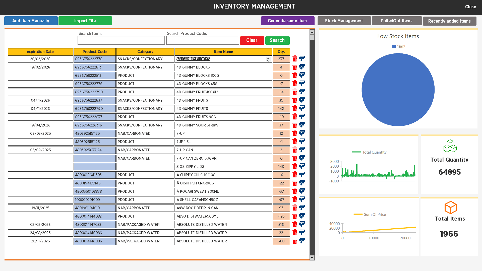The height and width of the screenshot is (271, 482).
Task: Pull out the 7-UP CAN item with qty 2
Action: click(302, 150)
